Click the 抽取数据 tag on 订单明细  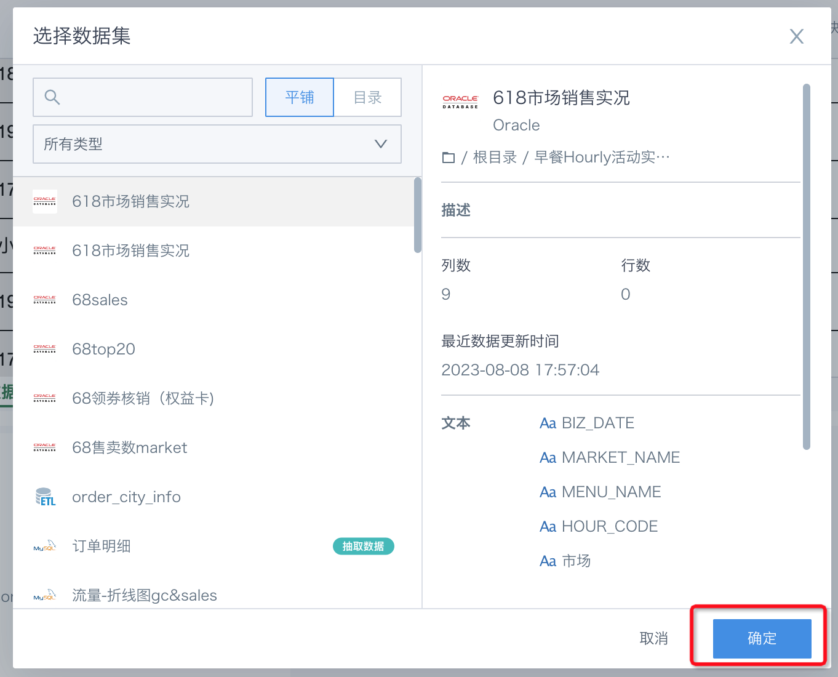[x=363, y=547]
